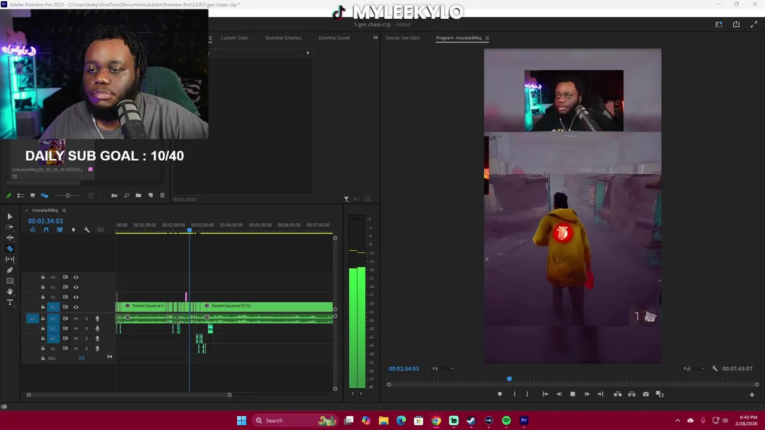Click the Stop playback button
The height and width of the screenshot is (430, 765).
(x=573, y=394)
